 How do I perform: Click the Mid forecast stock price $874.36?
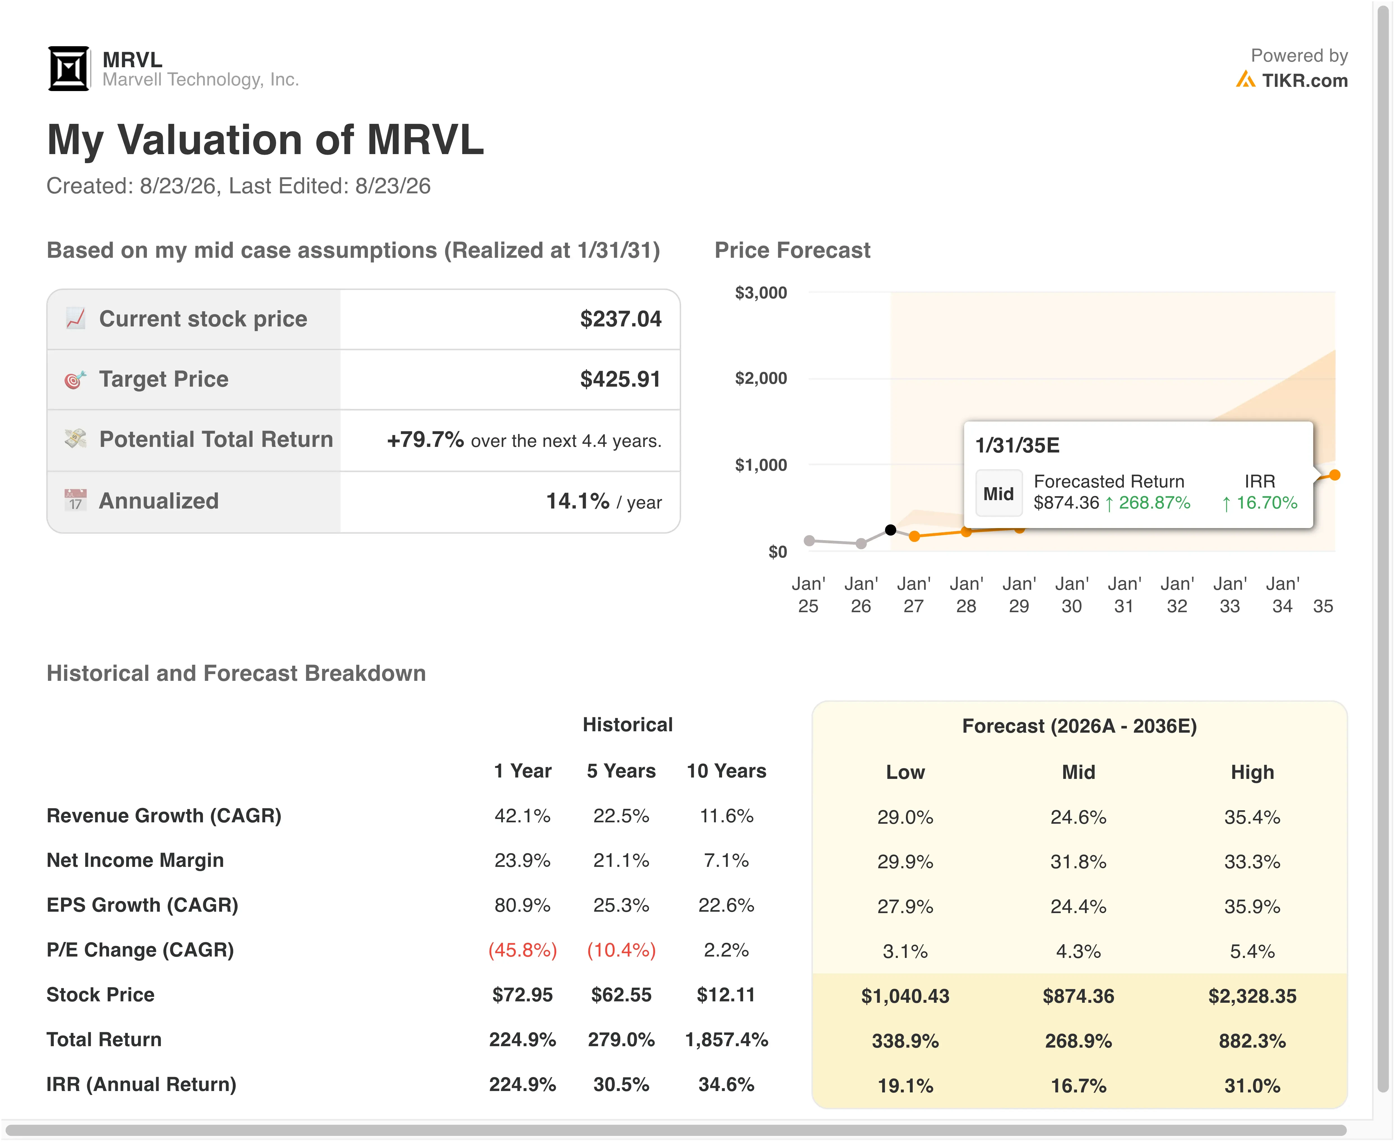[x=1078, y=997]
